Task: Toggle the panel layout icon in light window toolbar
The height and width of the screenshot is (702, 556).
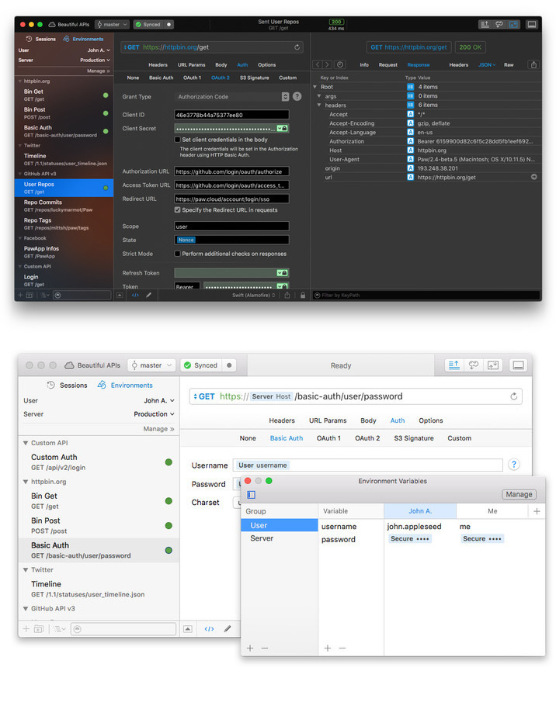Action: pos(519,365)
